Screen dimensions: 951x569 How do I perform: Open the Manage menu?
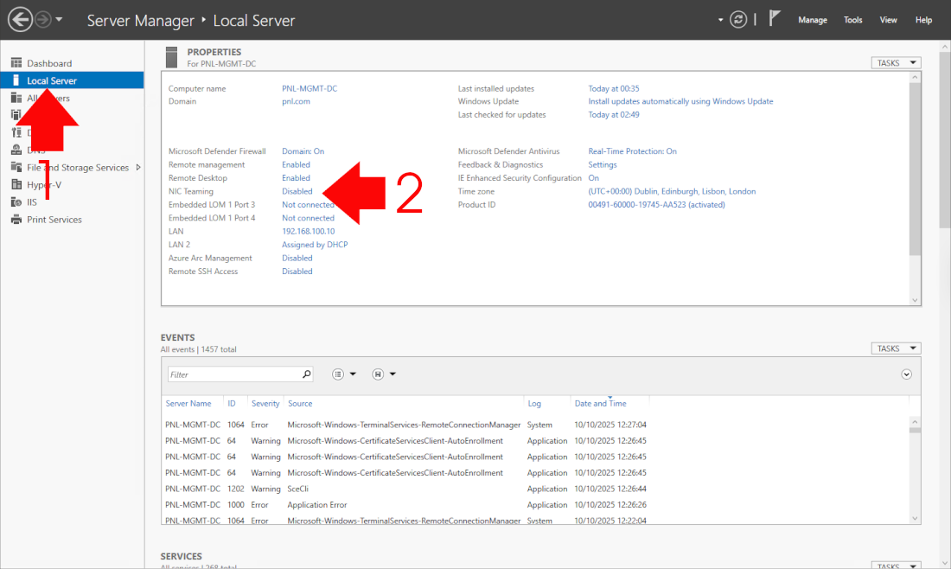tap(812, 20)
